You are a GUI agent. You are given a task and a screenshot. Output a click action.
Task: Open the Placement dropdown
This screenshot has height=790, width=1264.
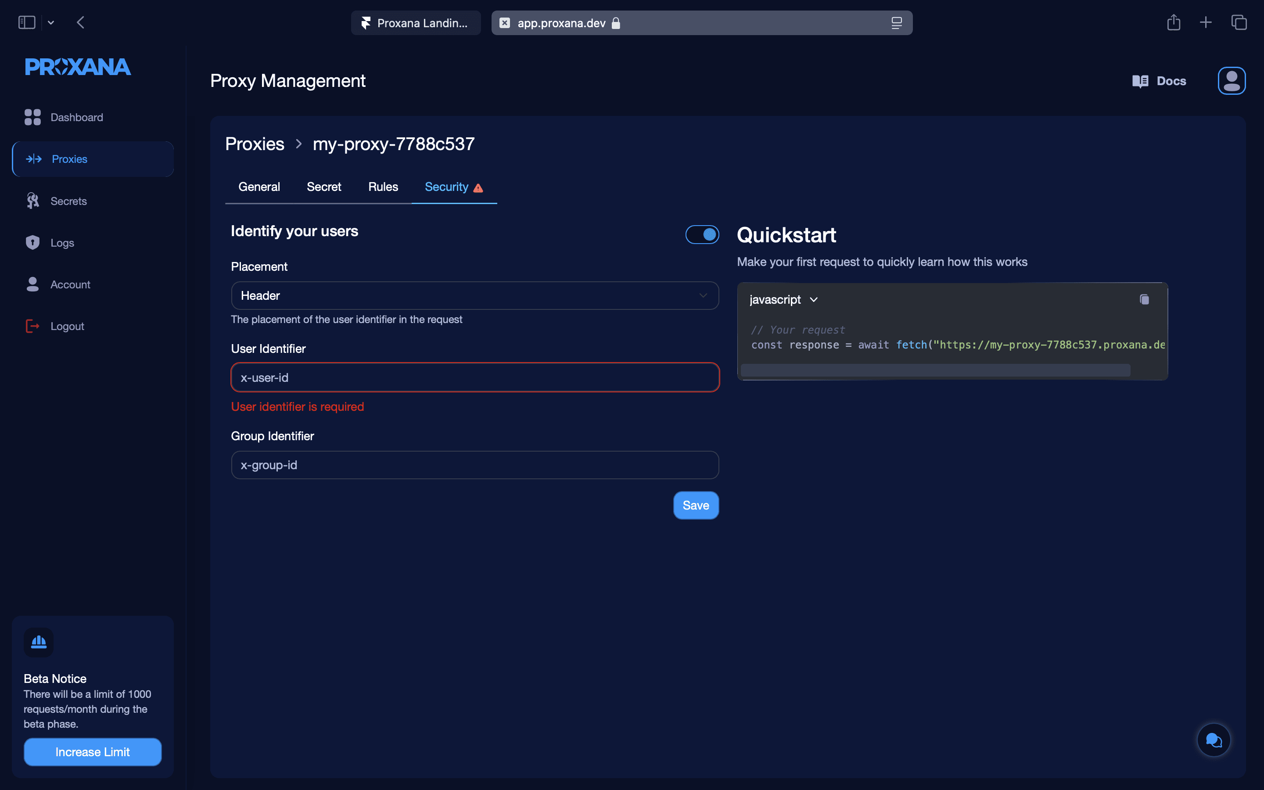pos(475,296)
